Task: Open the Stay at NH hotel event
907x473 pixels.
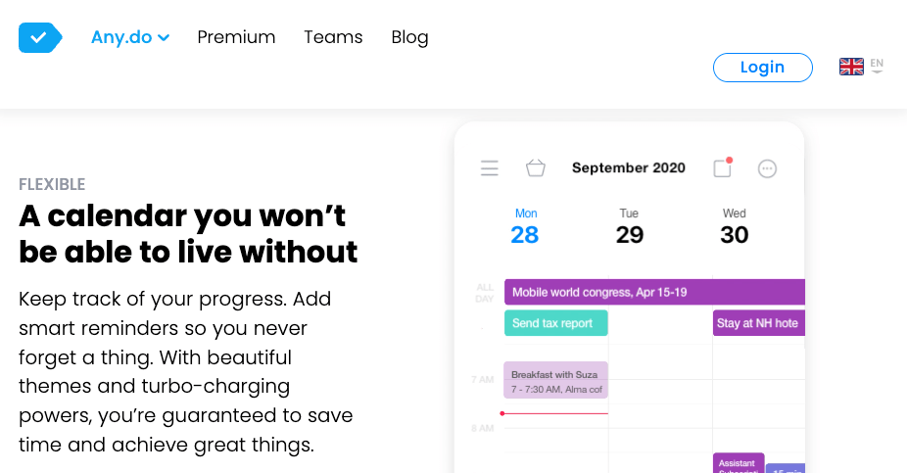Action: tap(758, 323)
